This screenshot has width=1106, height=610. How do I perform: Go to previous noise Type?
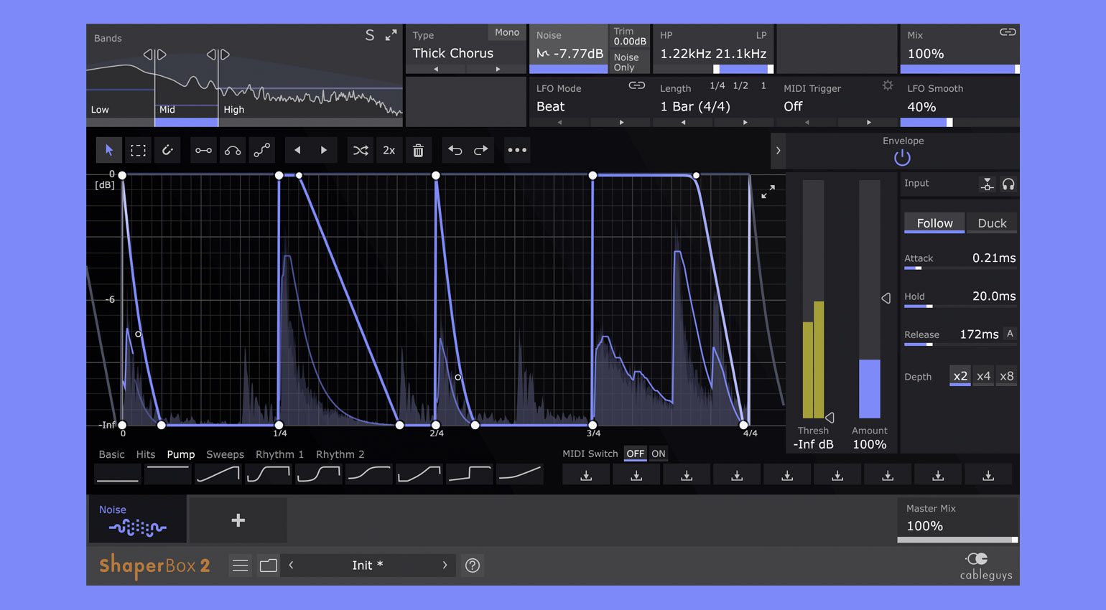pos(436,69)
